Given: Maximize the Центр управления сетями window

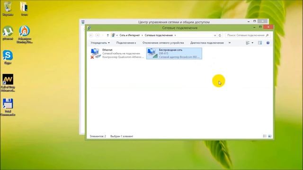Looking at the screenshot, I should [255, 21].
